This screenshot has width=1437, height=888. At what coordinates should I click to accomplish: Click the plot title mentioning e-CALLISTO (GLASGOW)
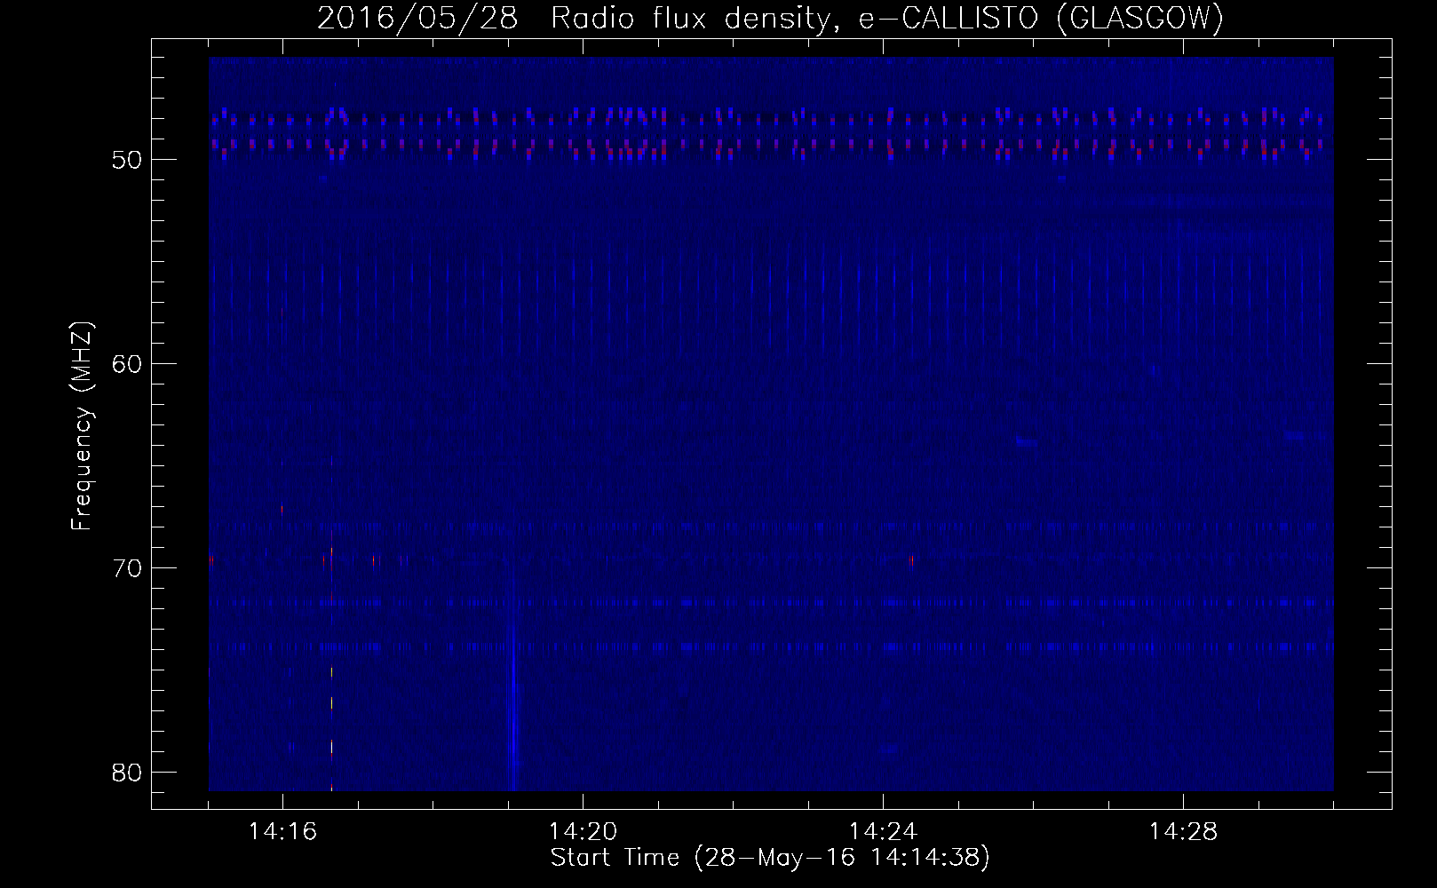(x=770, y=18)
